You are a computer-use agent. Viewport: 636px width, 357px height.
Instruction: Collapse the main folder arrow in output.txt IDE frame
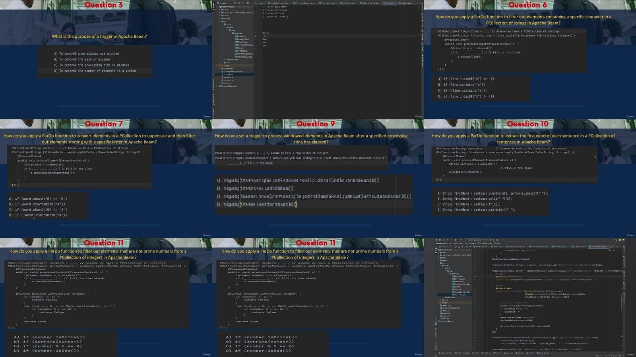pyautogui.click(x=222, y=24)
